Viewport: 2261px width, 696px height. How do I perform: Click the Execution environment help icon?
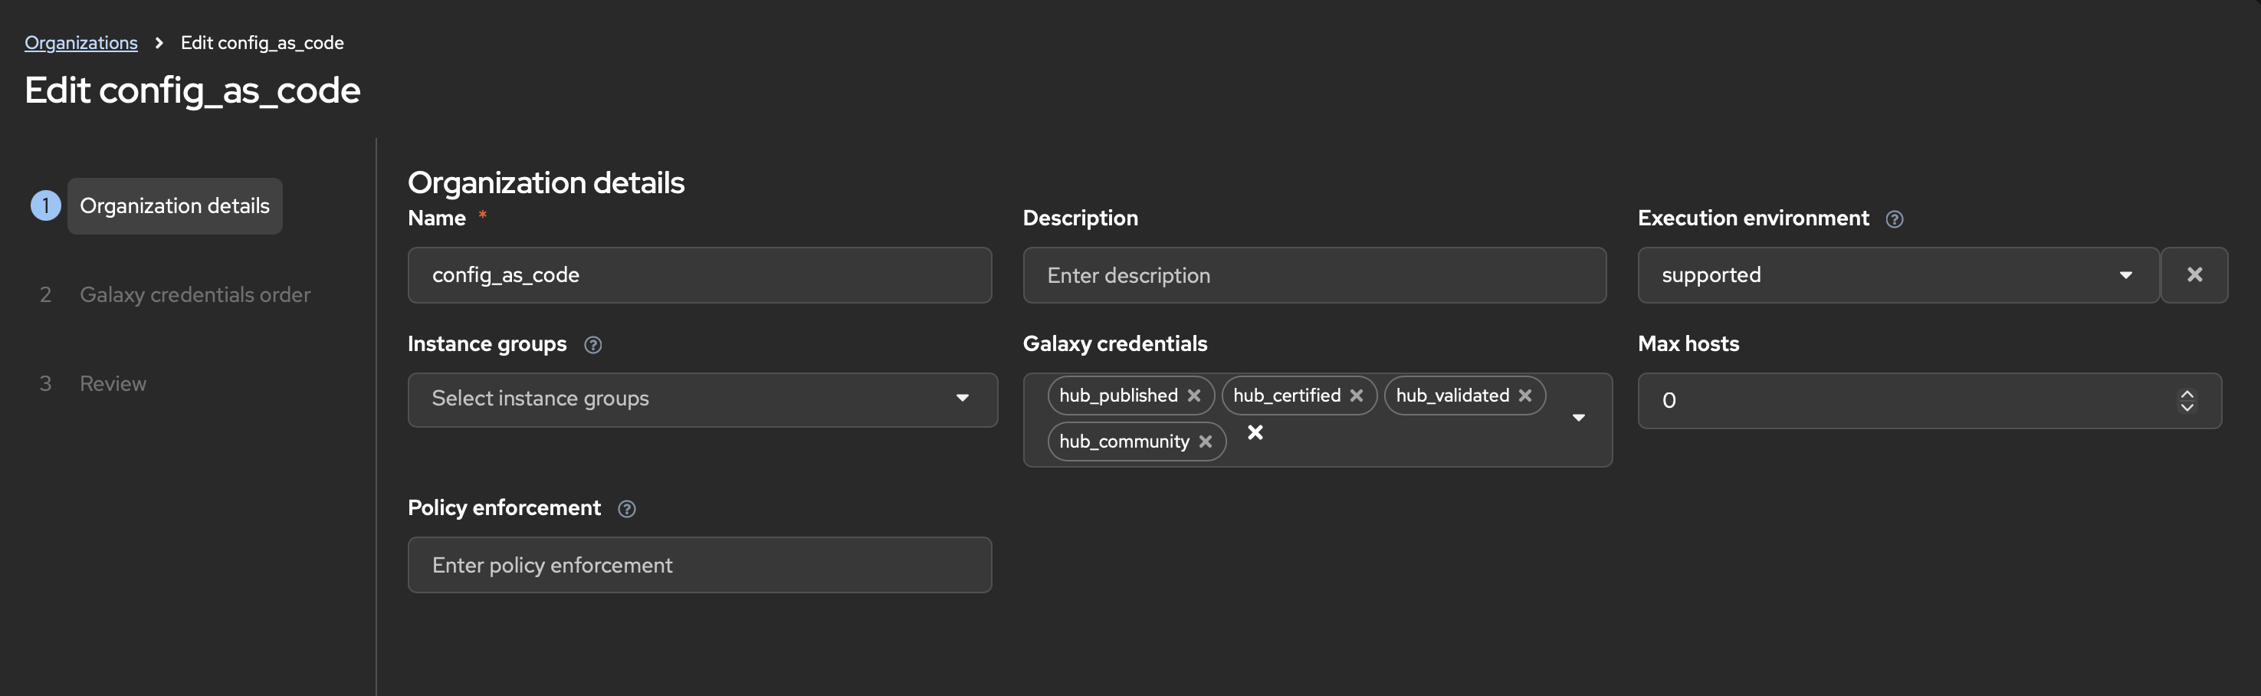(x=1894, y=219)
